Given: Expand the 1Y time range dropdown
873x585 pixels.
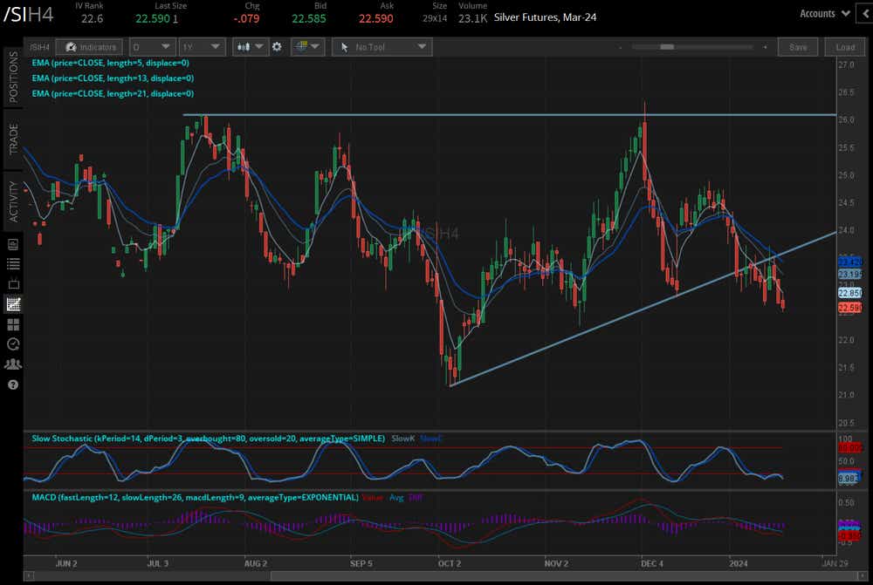Looking at the screenshot, I should (202, 47).
